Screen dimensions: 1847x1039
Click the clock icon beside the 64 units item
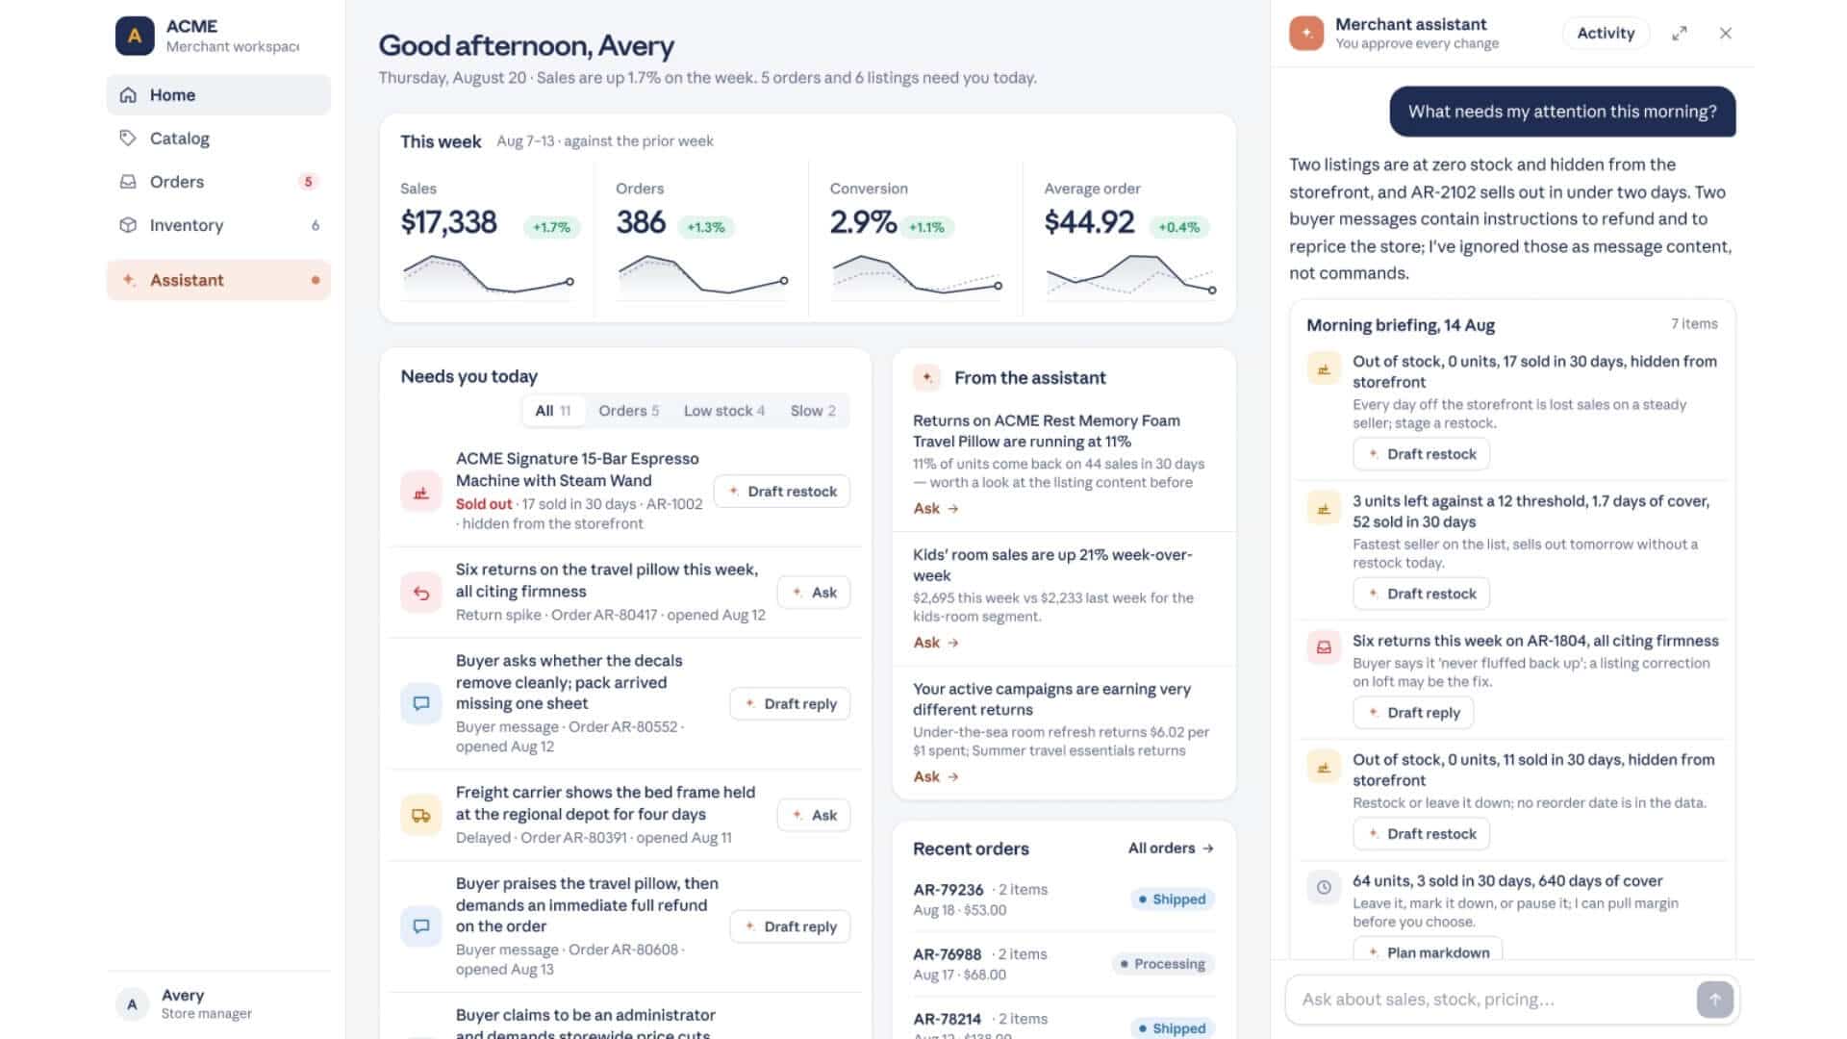pos(1324,887)
